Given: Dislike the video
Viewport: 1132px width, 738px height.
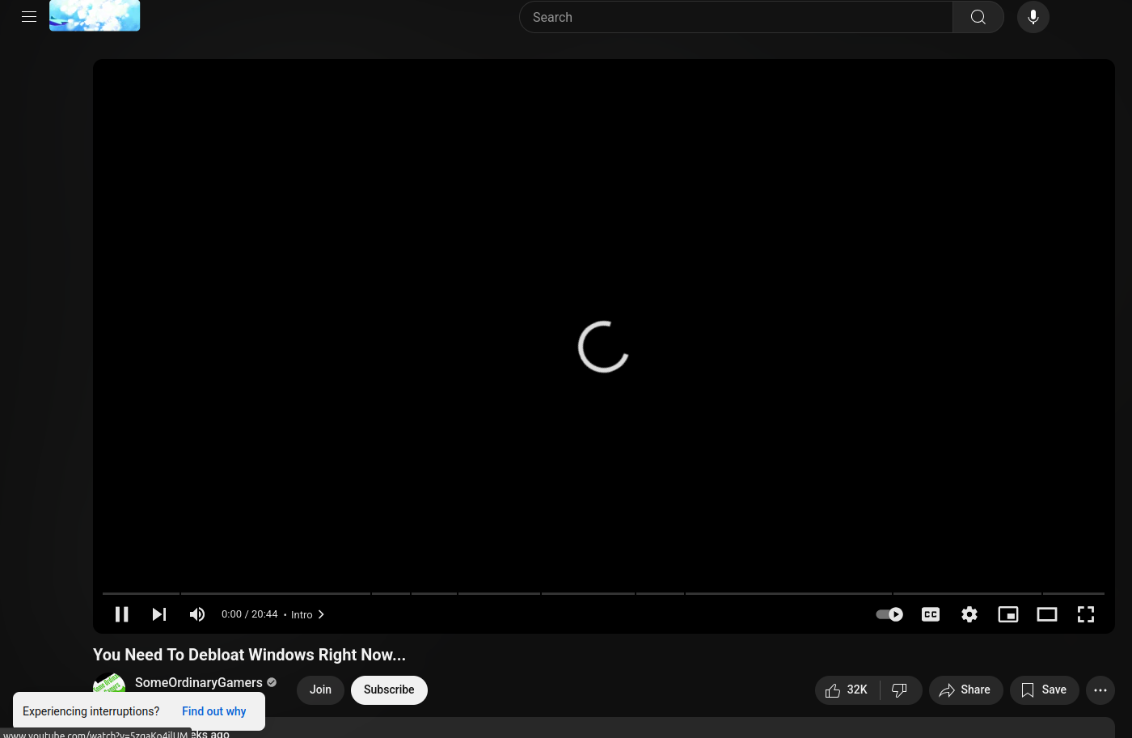Looking at the screenshot, I should coord(900,690).
